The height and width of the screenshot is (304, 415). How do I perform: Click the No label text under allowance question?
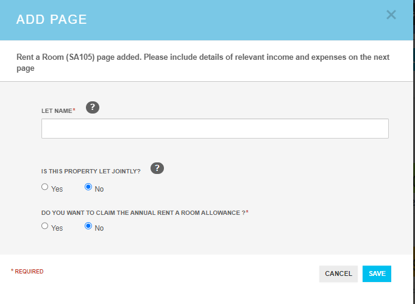click(99, 228)
